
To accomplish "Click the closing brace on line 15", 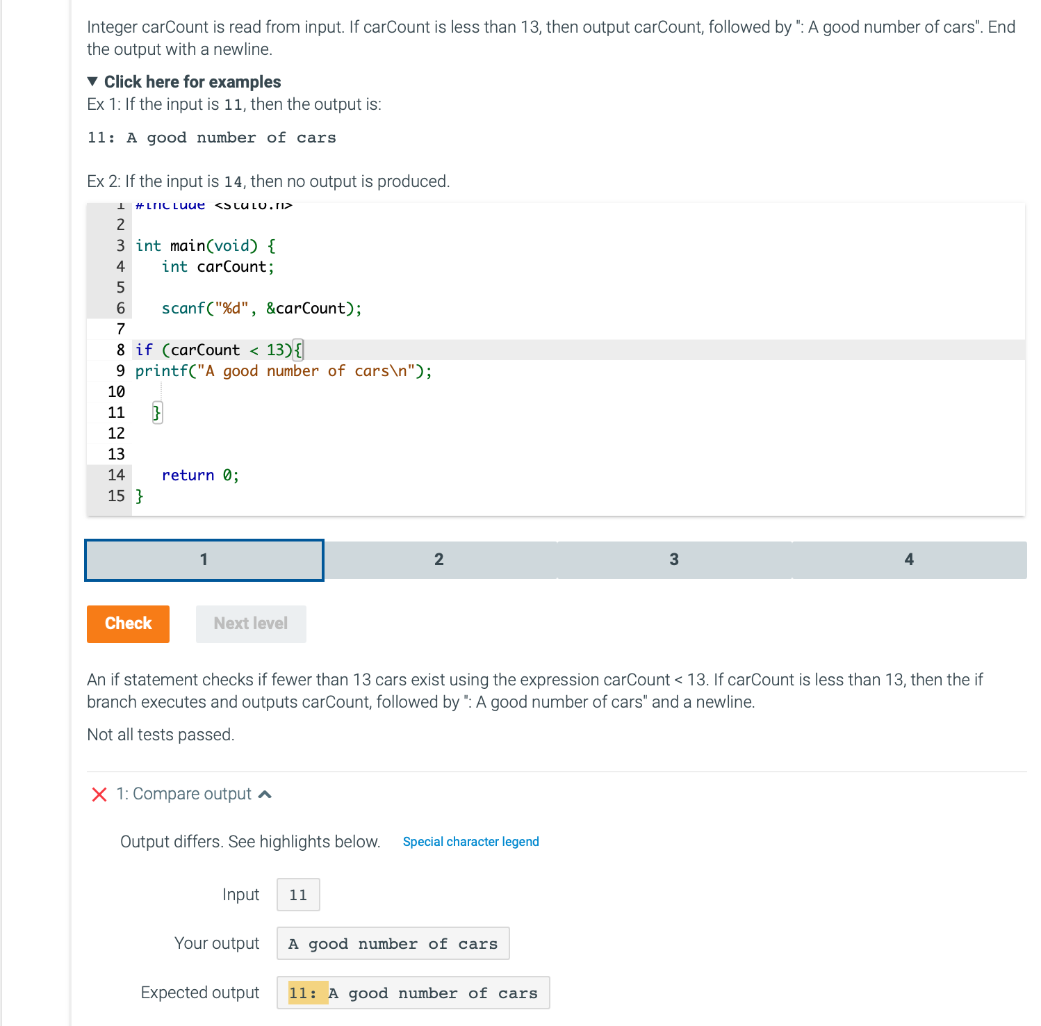I will coord(140,496).
